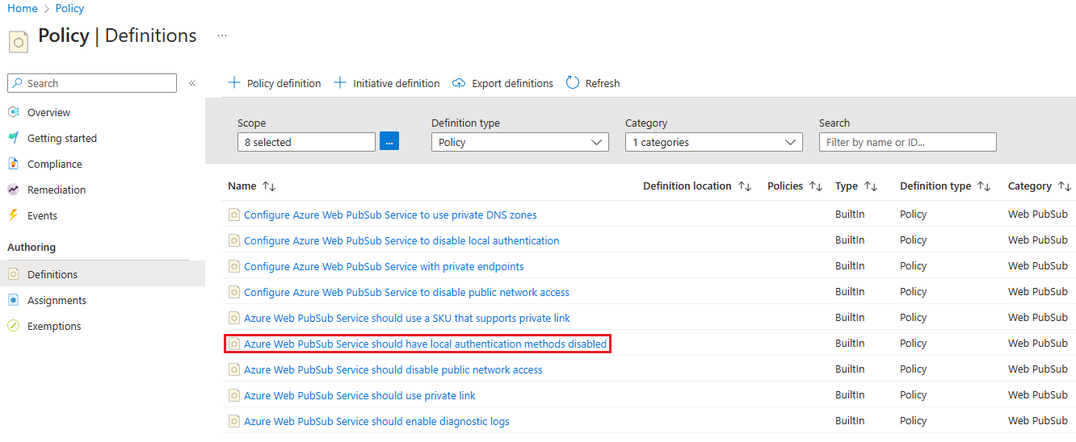Sort by Type column

click(871, 186)
